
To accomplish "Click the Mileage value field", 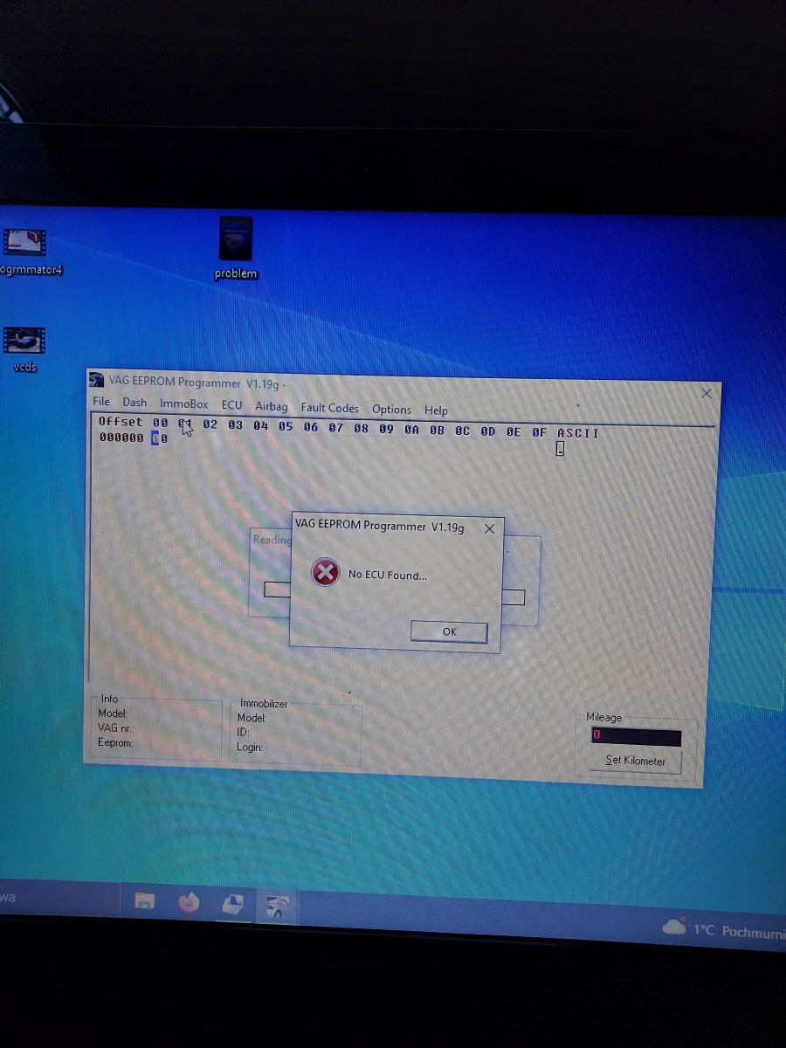I will coord(635,735).
